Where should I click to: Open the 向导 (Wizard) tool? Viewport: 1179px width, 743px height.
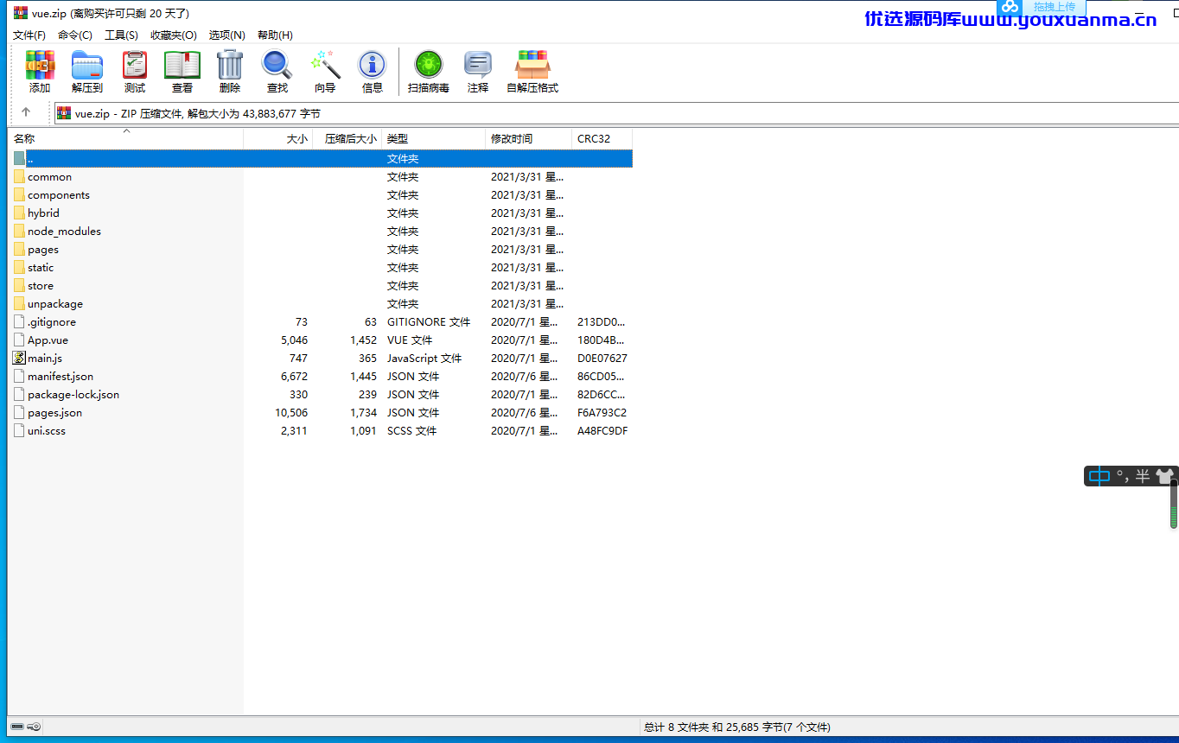click(x=325, y=72)
